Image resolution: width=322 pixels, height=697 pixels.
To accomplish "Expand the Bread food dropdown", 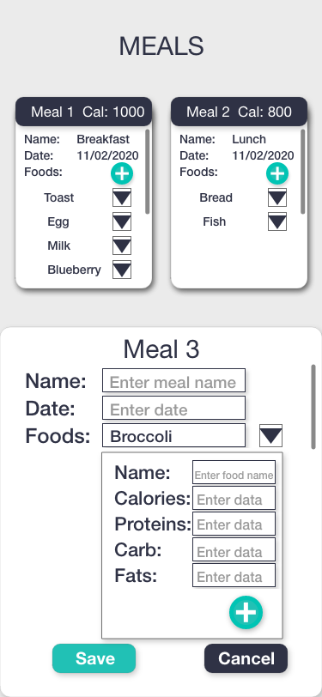I will coord(277,197).
